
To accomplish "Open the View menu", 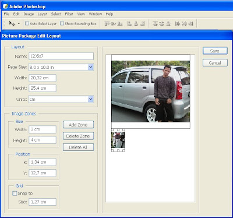I will click(x=81, y=14).
